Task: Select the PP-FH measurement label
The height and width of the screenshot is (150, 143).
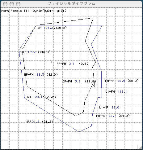Action: click(61, 64)
